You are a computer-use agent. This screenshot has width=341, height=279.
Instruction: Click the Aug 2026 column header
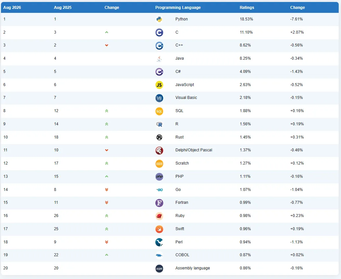click(x=12, y=7)
